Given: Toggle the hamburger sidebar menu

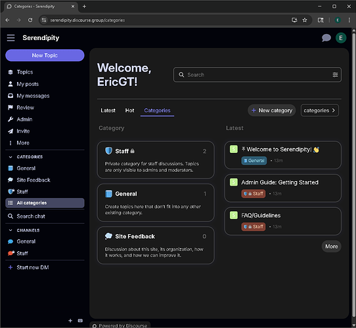Looking at the screenshot, I should pyautogui.click(x=11, y=37).
